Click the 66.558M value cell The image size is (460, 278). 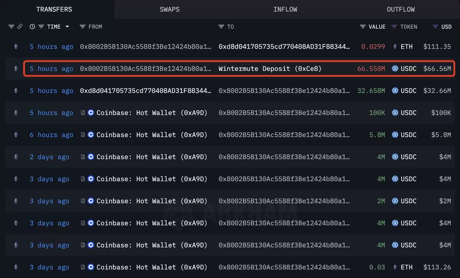[x=371, y=69]
